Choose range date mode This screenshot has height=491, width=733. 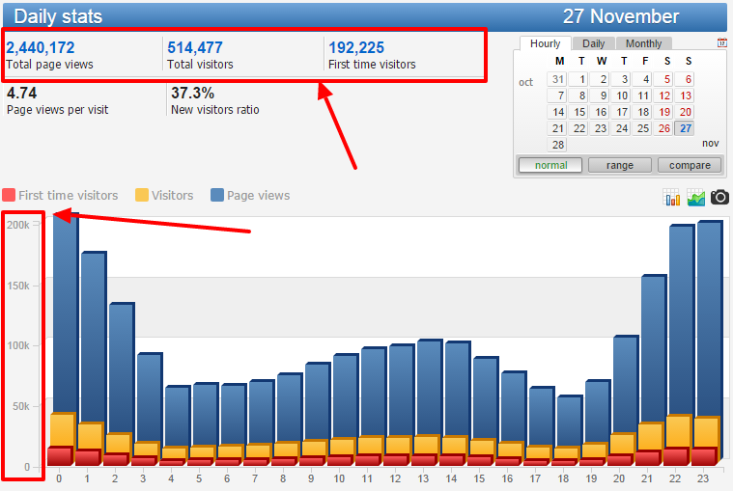(x=620, y=165)
